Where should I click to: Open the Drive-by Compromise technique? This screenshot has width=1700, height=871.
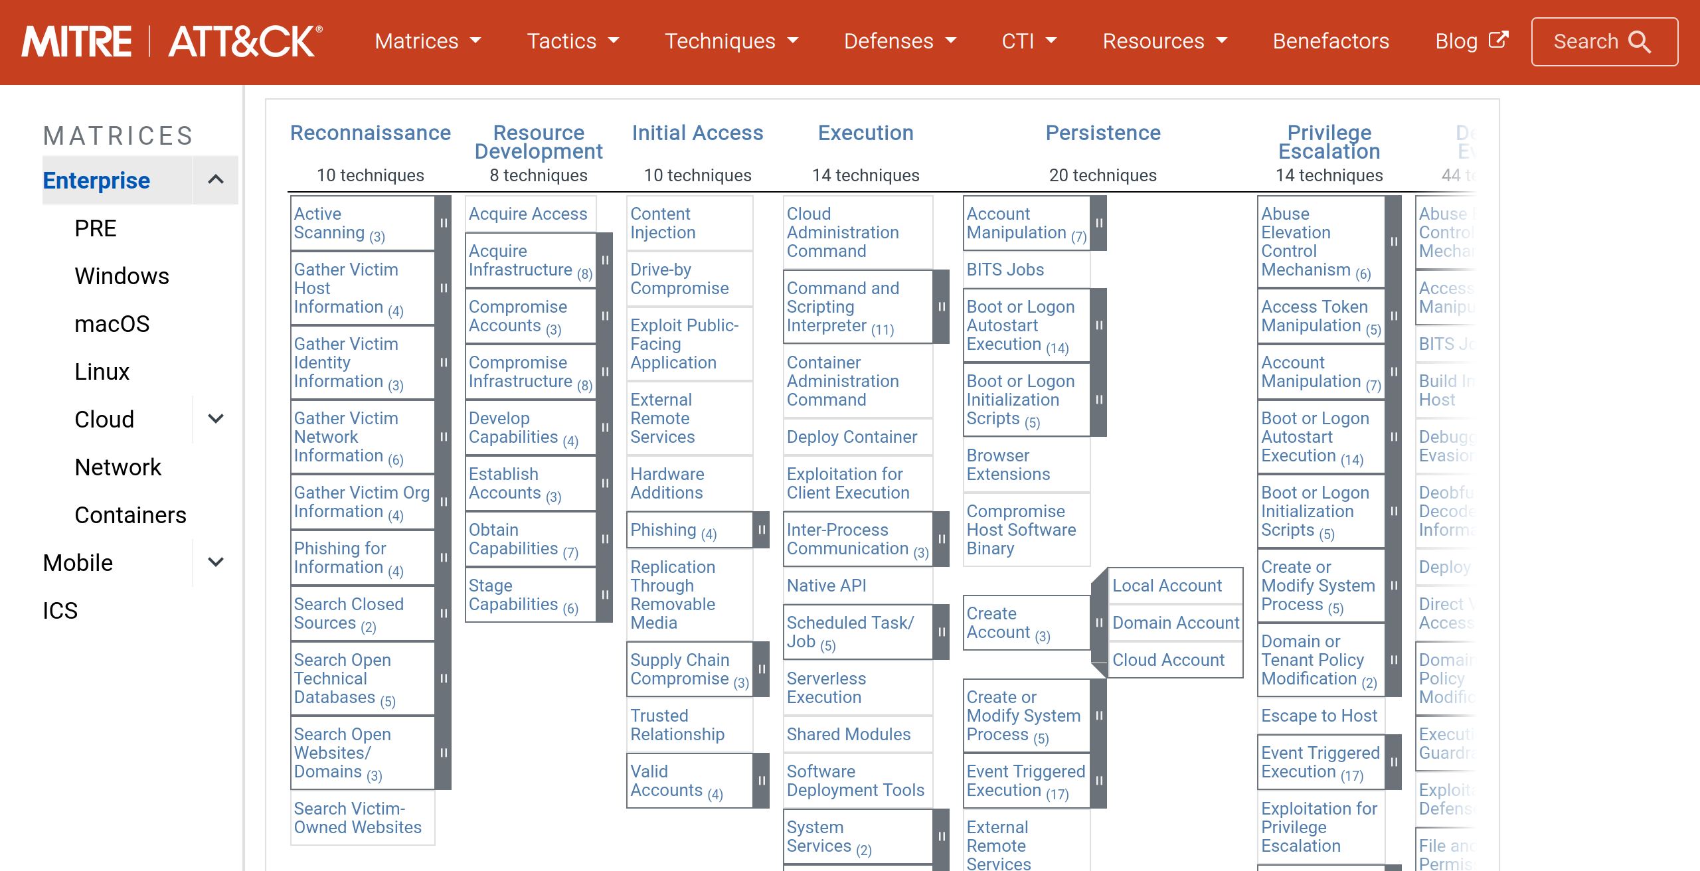pos(679,279)
